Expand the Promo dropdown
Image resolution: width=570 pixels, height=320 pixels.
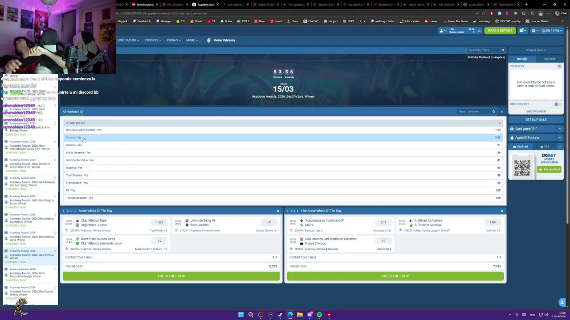point(174,40)
